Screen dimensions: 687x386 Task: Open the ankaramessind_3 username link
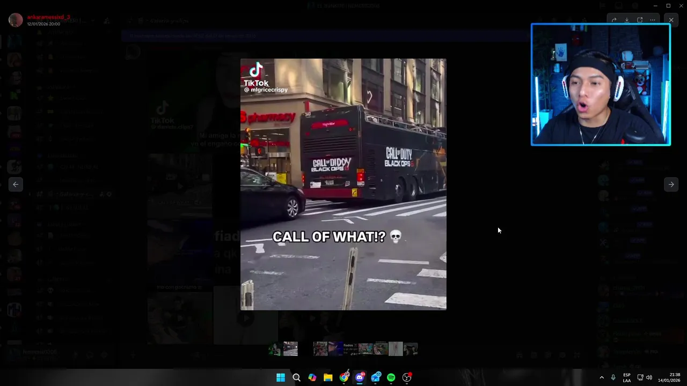pos(48,17)
